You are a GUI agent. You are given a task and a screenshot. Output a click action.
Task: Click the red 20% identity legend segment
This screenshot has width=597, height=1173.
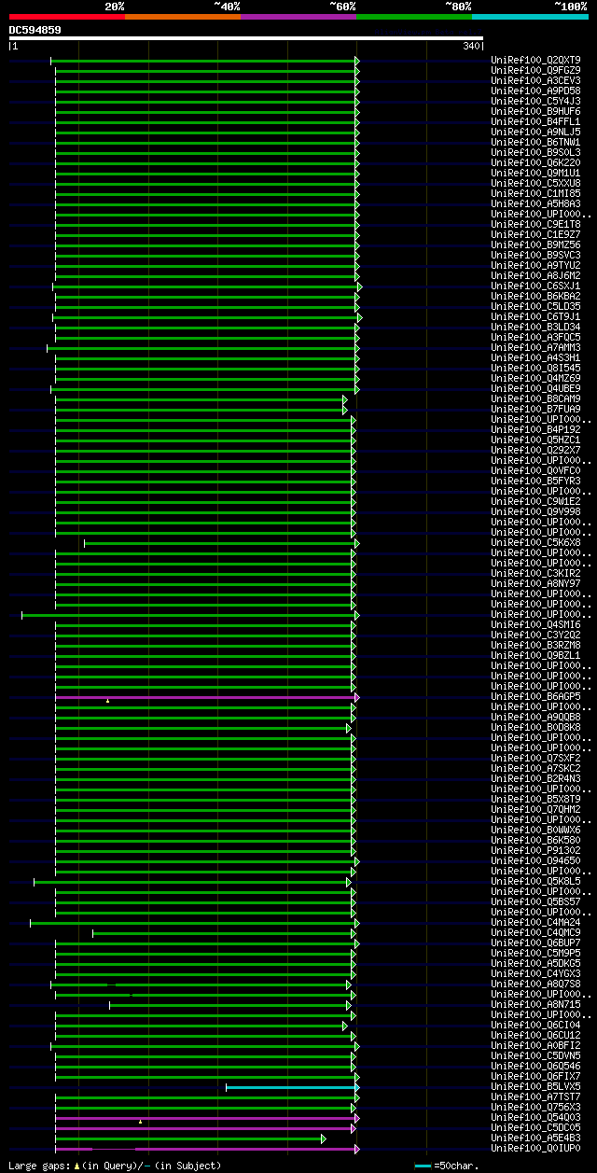(x=67, y=16)
